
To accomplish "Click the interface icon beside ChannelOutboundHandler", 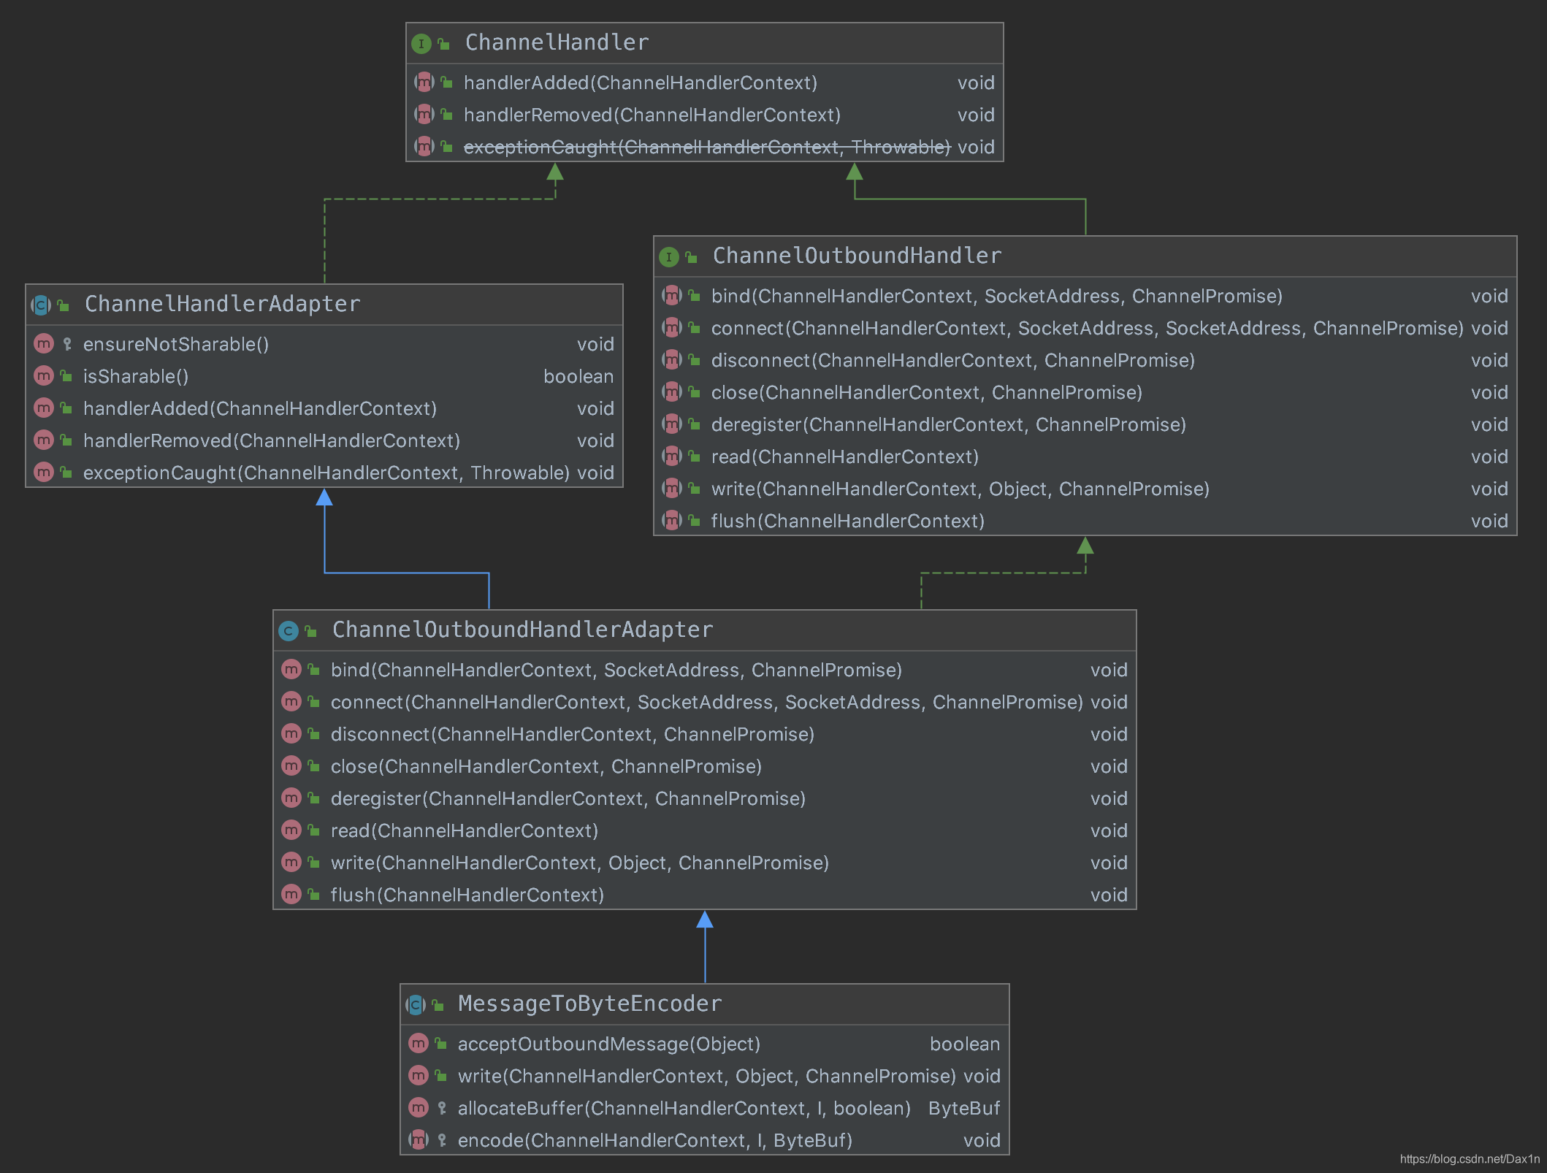I will click(x=669, y=256).
